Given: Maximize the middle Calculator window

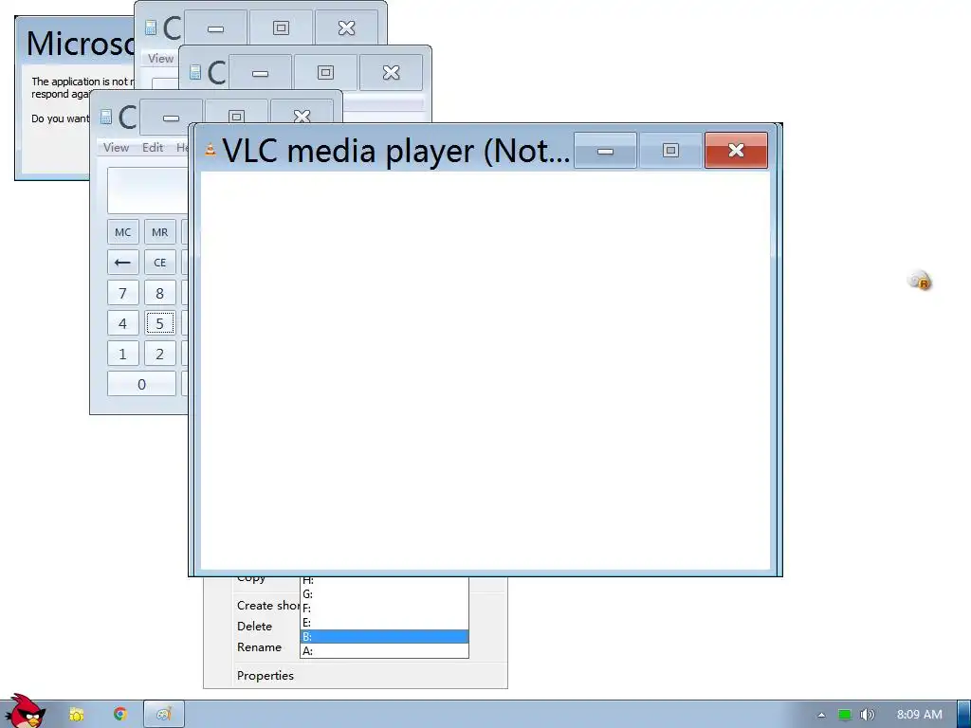Looking at the screenshot, I should click(325, 72).
